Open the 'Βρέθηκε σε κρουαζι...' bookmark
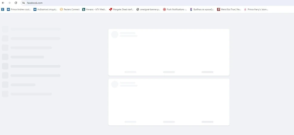This screenshot has width=294, height=135. pyautogui.click(x=202, y=9)
